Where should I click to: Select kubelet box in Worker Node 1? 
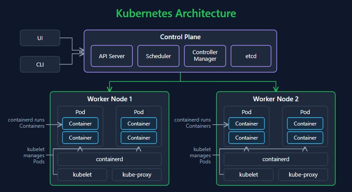pyautogui.click(x=82, y=174)
